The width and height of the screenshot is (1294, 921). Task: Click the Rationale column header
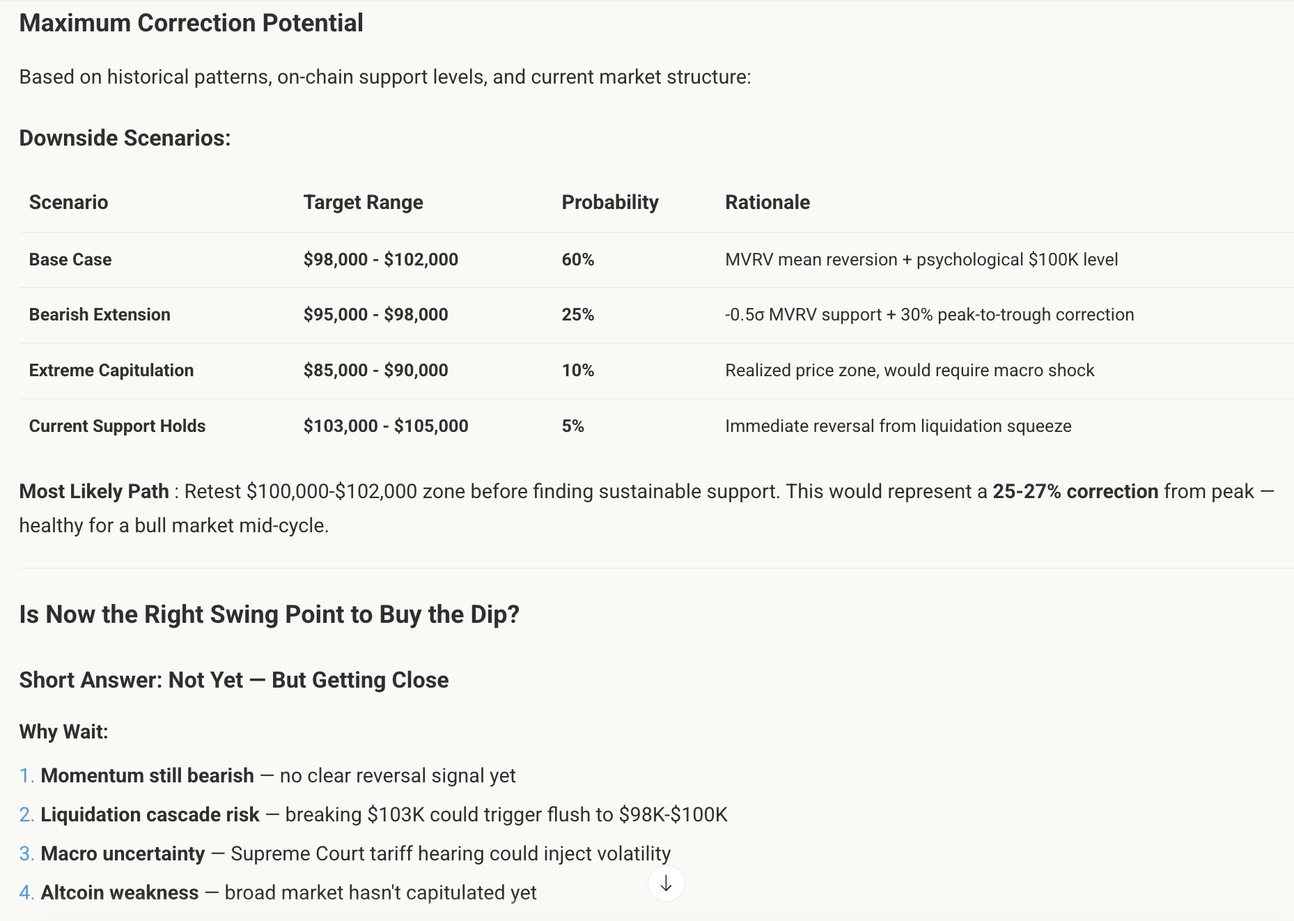(767, 202)
